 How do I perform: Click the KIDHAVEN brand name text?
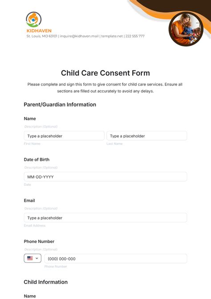tap(39, 31)
